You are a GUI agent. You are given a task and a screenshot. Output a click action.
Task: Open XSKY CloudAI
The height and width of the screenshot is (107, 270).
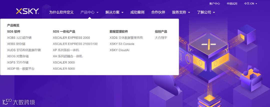tap(119, 50)
